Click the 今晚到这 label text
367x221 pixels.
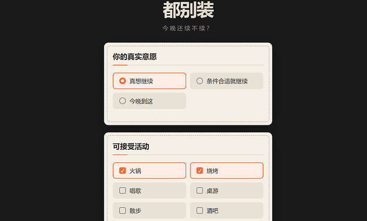click(x=141, y=101)
